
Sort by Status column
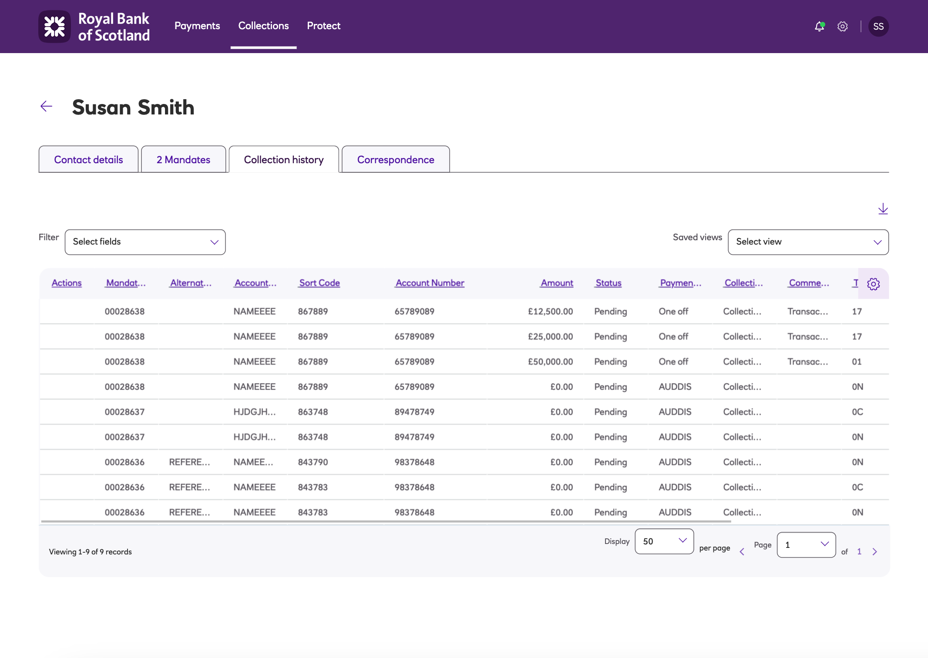coord(609,283)
